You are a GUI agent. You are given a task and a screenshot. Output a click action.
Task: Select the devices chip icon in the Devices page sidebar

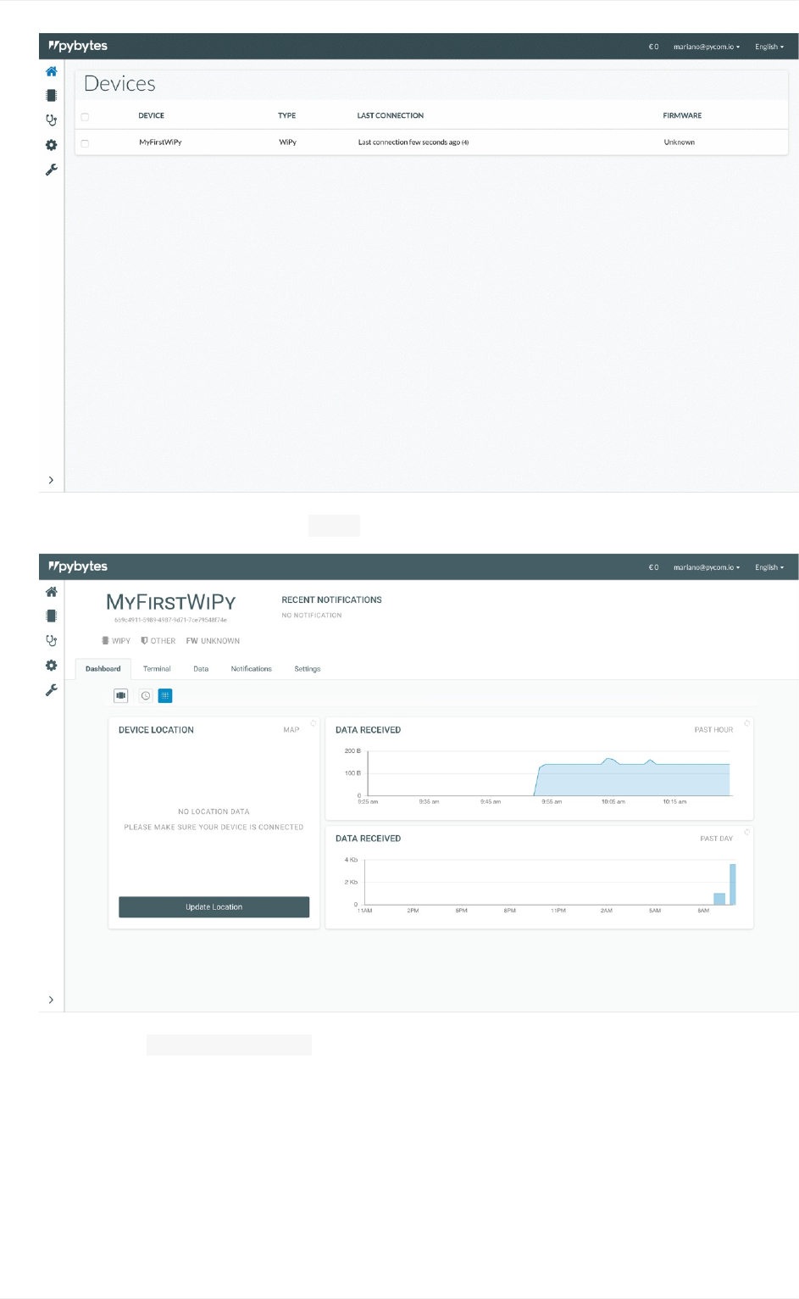point(51,95)
